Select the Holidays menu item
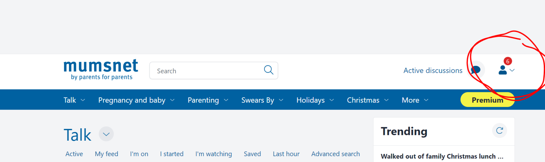The width and height of the screenshot is (545, 162). 310,100
